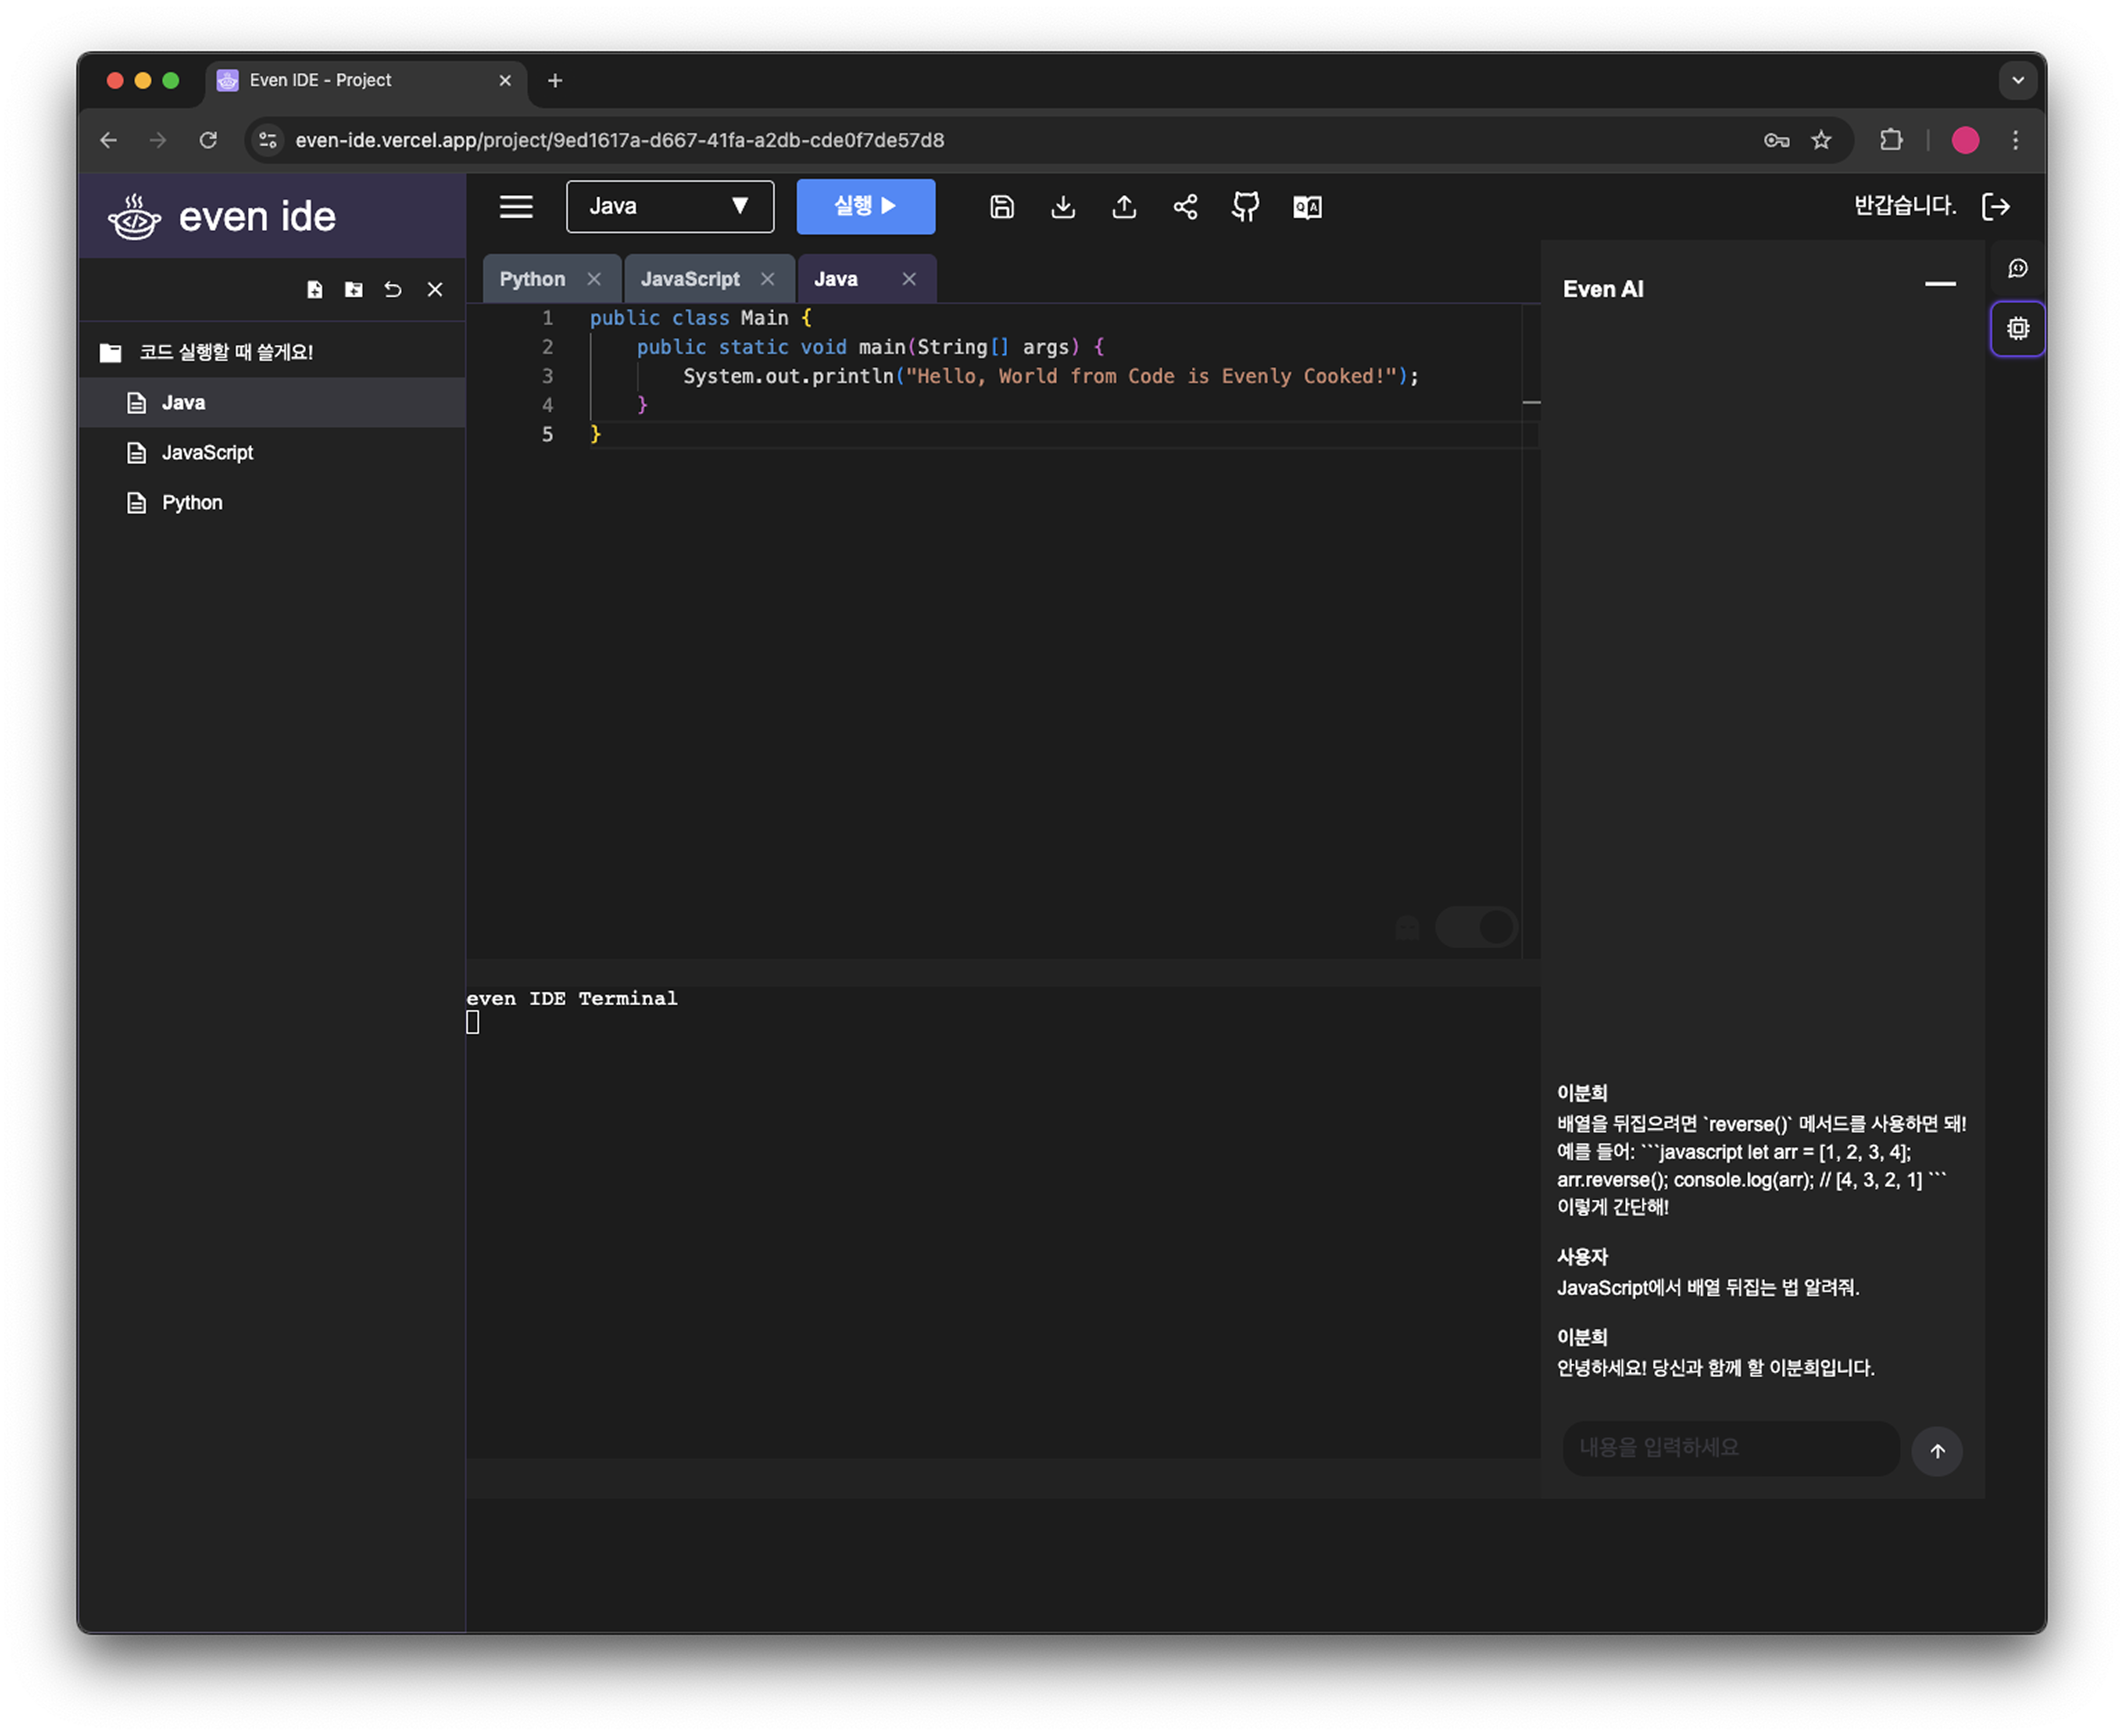Screen dimensions: 2124x1736
Task: Open the hamburger menu in toolbar
Action: pos(516,207)
